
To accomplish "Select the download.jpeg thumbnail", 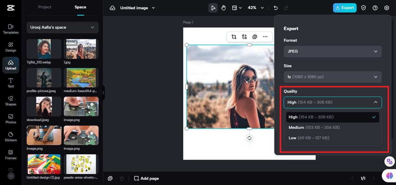I will (44, 106).
